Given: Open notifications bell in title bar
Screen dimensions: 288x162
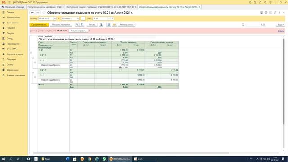Looking at the screenshot, I should (250, 2).
